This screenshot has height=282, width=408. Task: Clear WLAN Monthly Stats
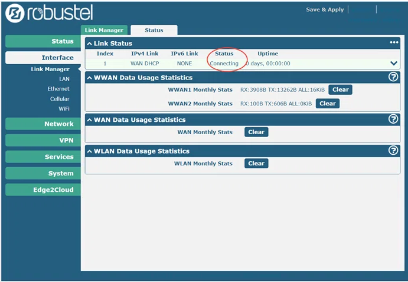point(256,164)
